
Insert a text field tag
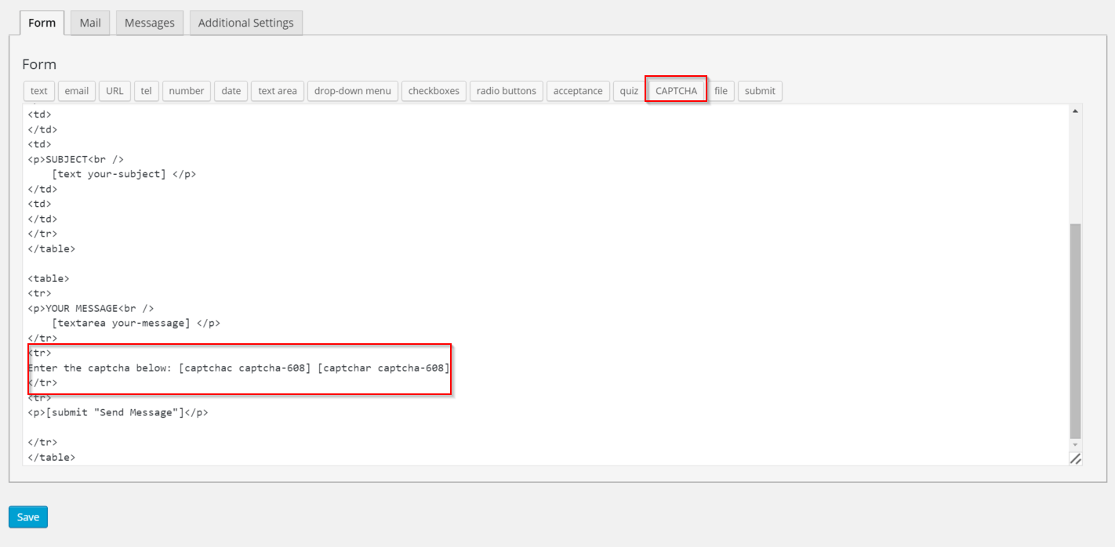click(38, 90)
